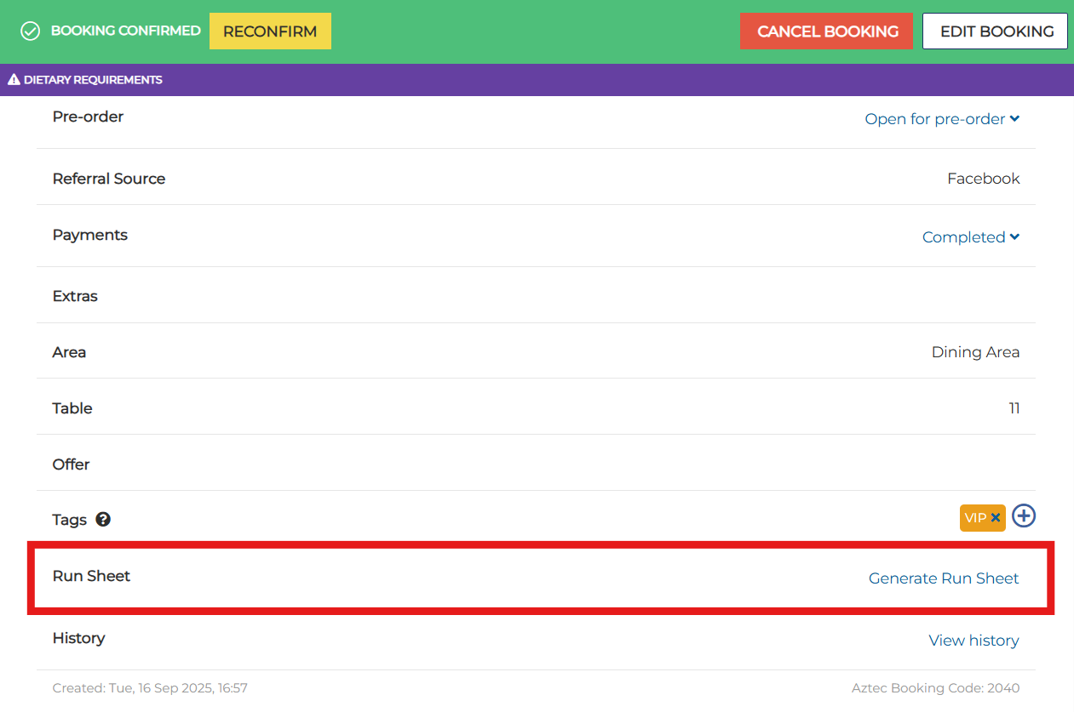This screenshot has height=712, width=1074.
Task: Open Edit Booking
Action: tap(996, 31)
